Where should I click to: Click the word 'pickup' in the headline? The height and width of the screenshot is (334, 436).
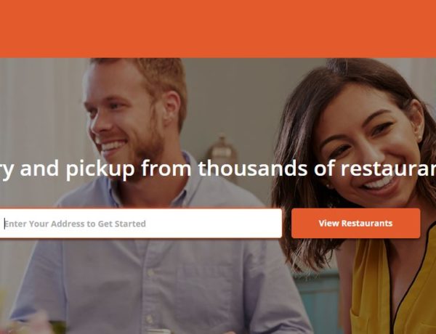100,169
